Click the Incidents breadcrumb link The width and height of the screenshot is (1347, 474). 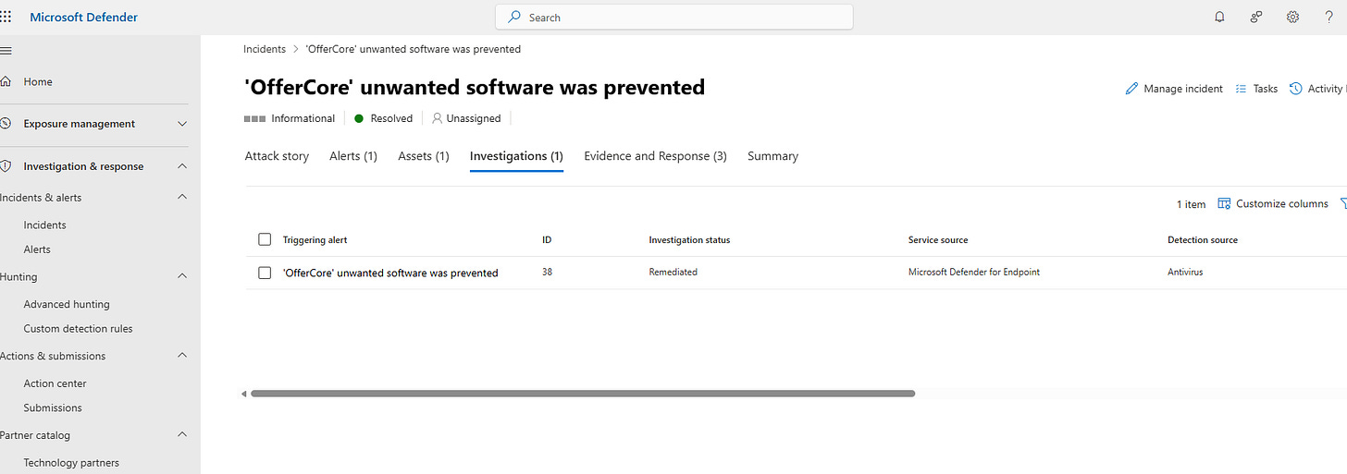[x=265, y=49]
